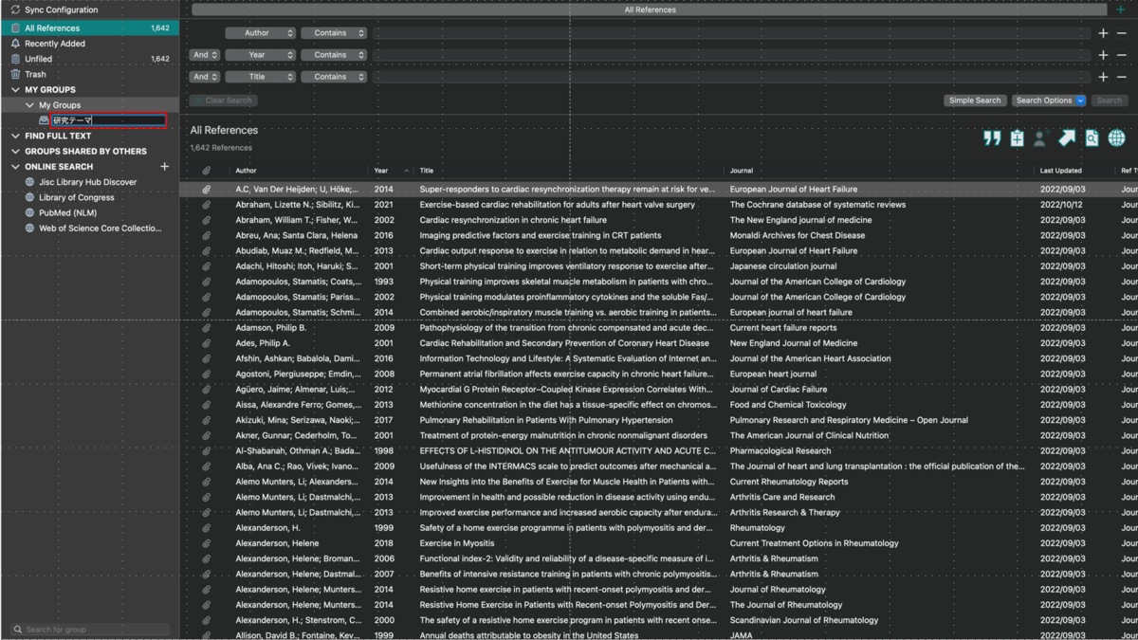Image resolution: width=1138 pixels, height=640 pixels.
Task: Click the insert citation quote icon
Action: (992, 138)
